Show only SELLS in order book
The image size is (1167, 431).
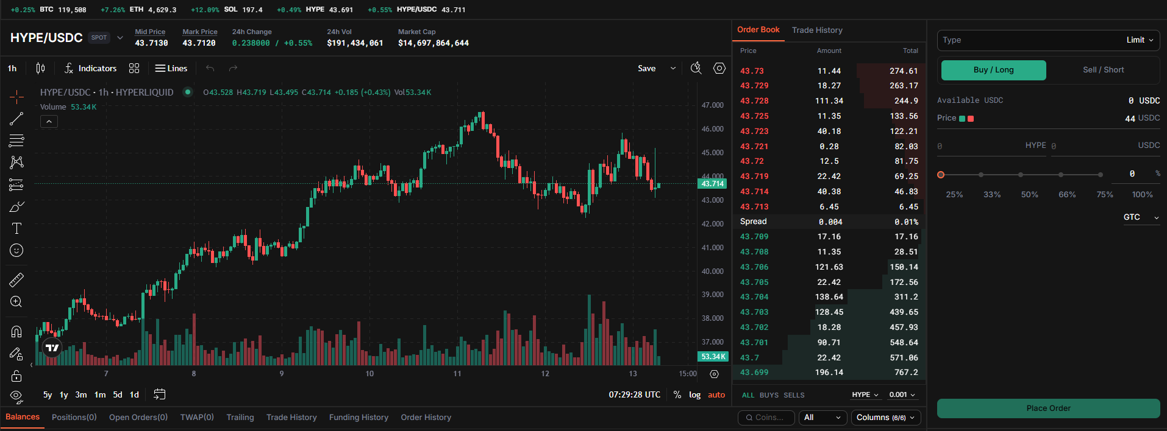tap(794, 395)
